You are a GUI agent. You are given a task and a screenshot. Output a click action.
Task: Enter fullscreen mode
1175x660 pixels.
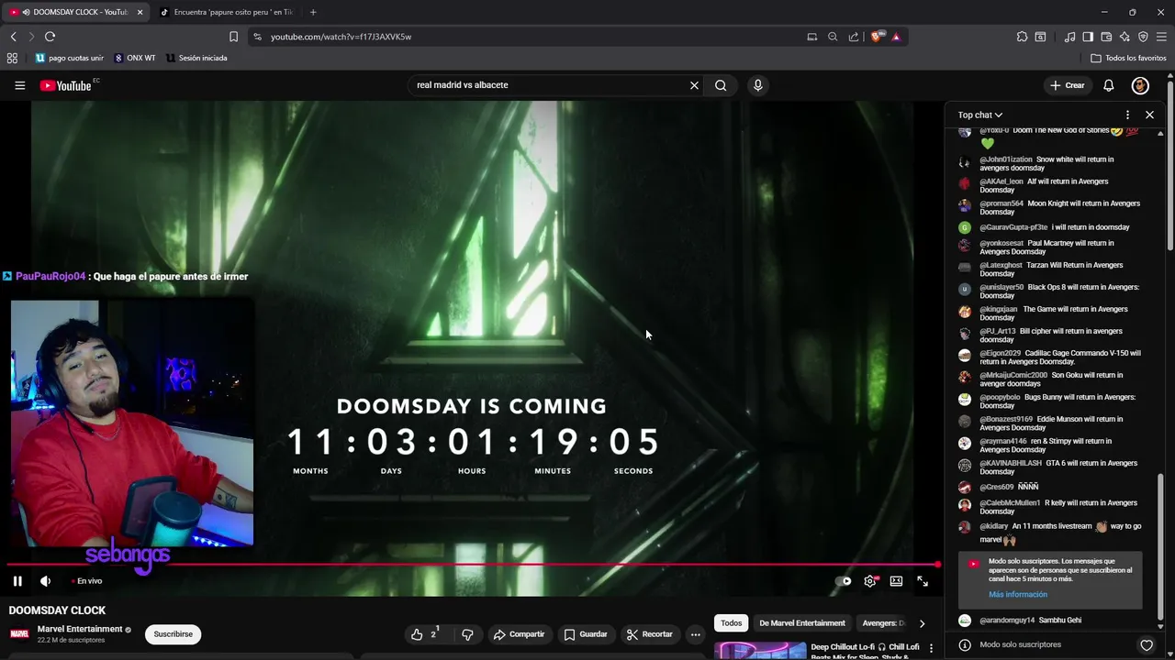923,581
